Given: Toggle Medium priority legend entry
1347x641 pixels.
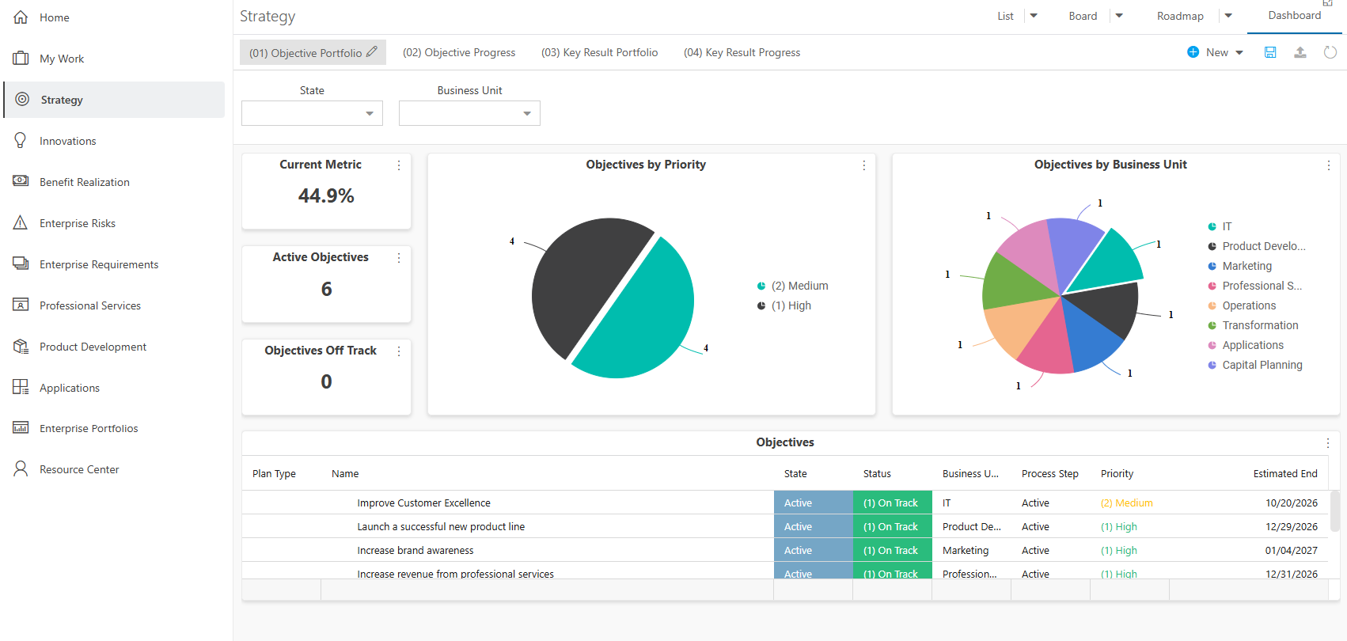Looking at the screenshot, I should click(x=792, y=286).
